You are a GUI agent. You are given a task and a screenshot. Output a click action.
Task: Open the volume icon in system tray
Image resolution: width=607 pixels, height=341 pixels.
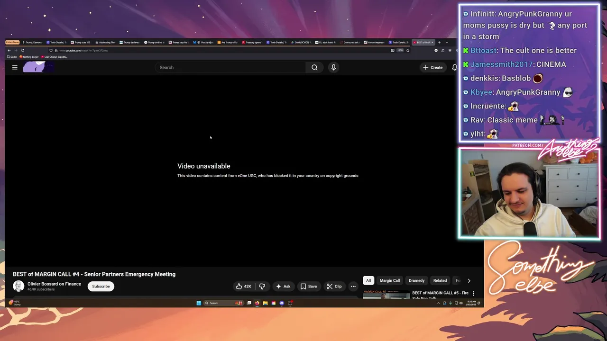click(461, 303)
